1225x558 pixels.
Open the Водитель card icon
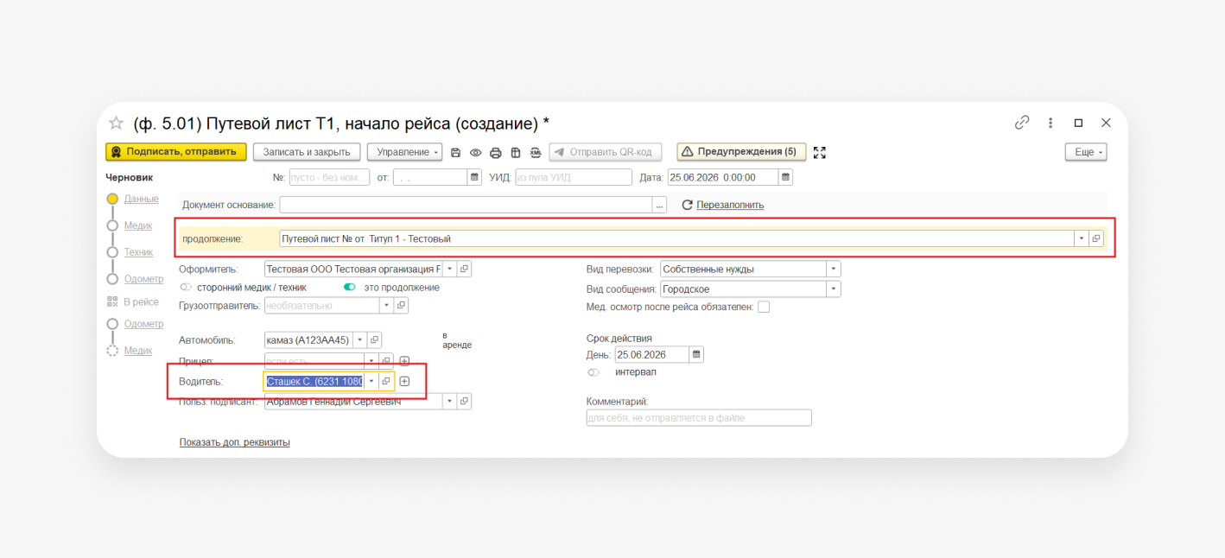click(x=386, y=381)
